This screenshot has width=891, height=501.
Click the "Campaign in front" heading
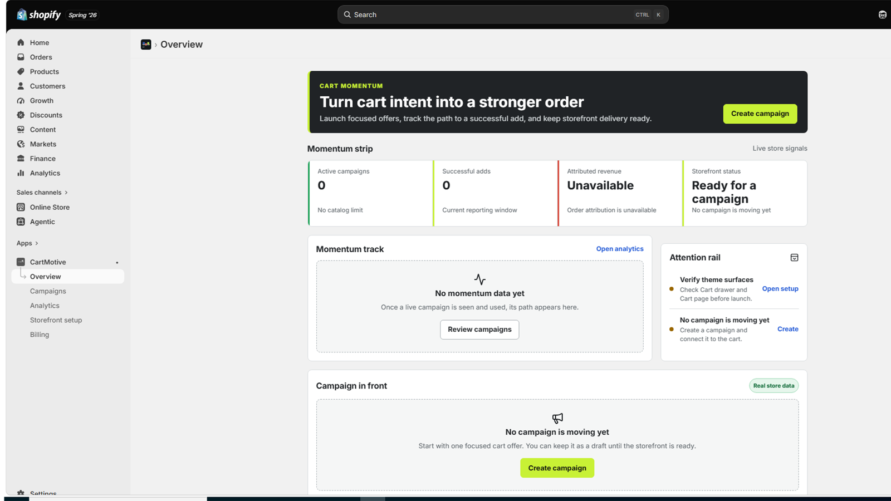pyautogui.click(x=351, y=386)
